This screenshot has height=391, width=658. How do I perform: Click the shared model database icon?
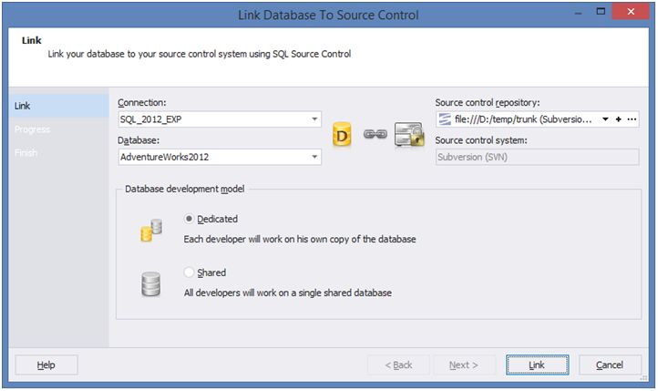[x=151, y=283]
